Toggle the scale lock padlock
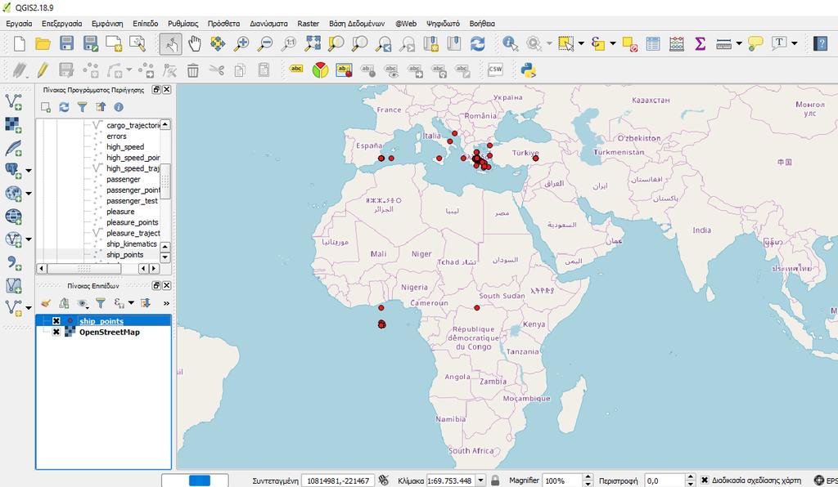 click(495, 480)
